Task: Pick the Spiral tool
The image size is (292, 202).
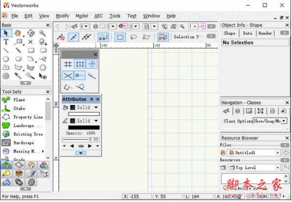Action: [6, 76]
